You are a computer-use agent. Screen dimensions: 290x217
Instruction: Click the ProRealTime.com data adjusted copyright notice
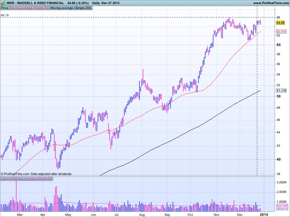pos(36,174)
